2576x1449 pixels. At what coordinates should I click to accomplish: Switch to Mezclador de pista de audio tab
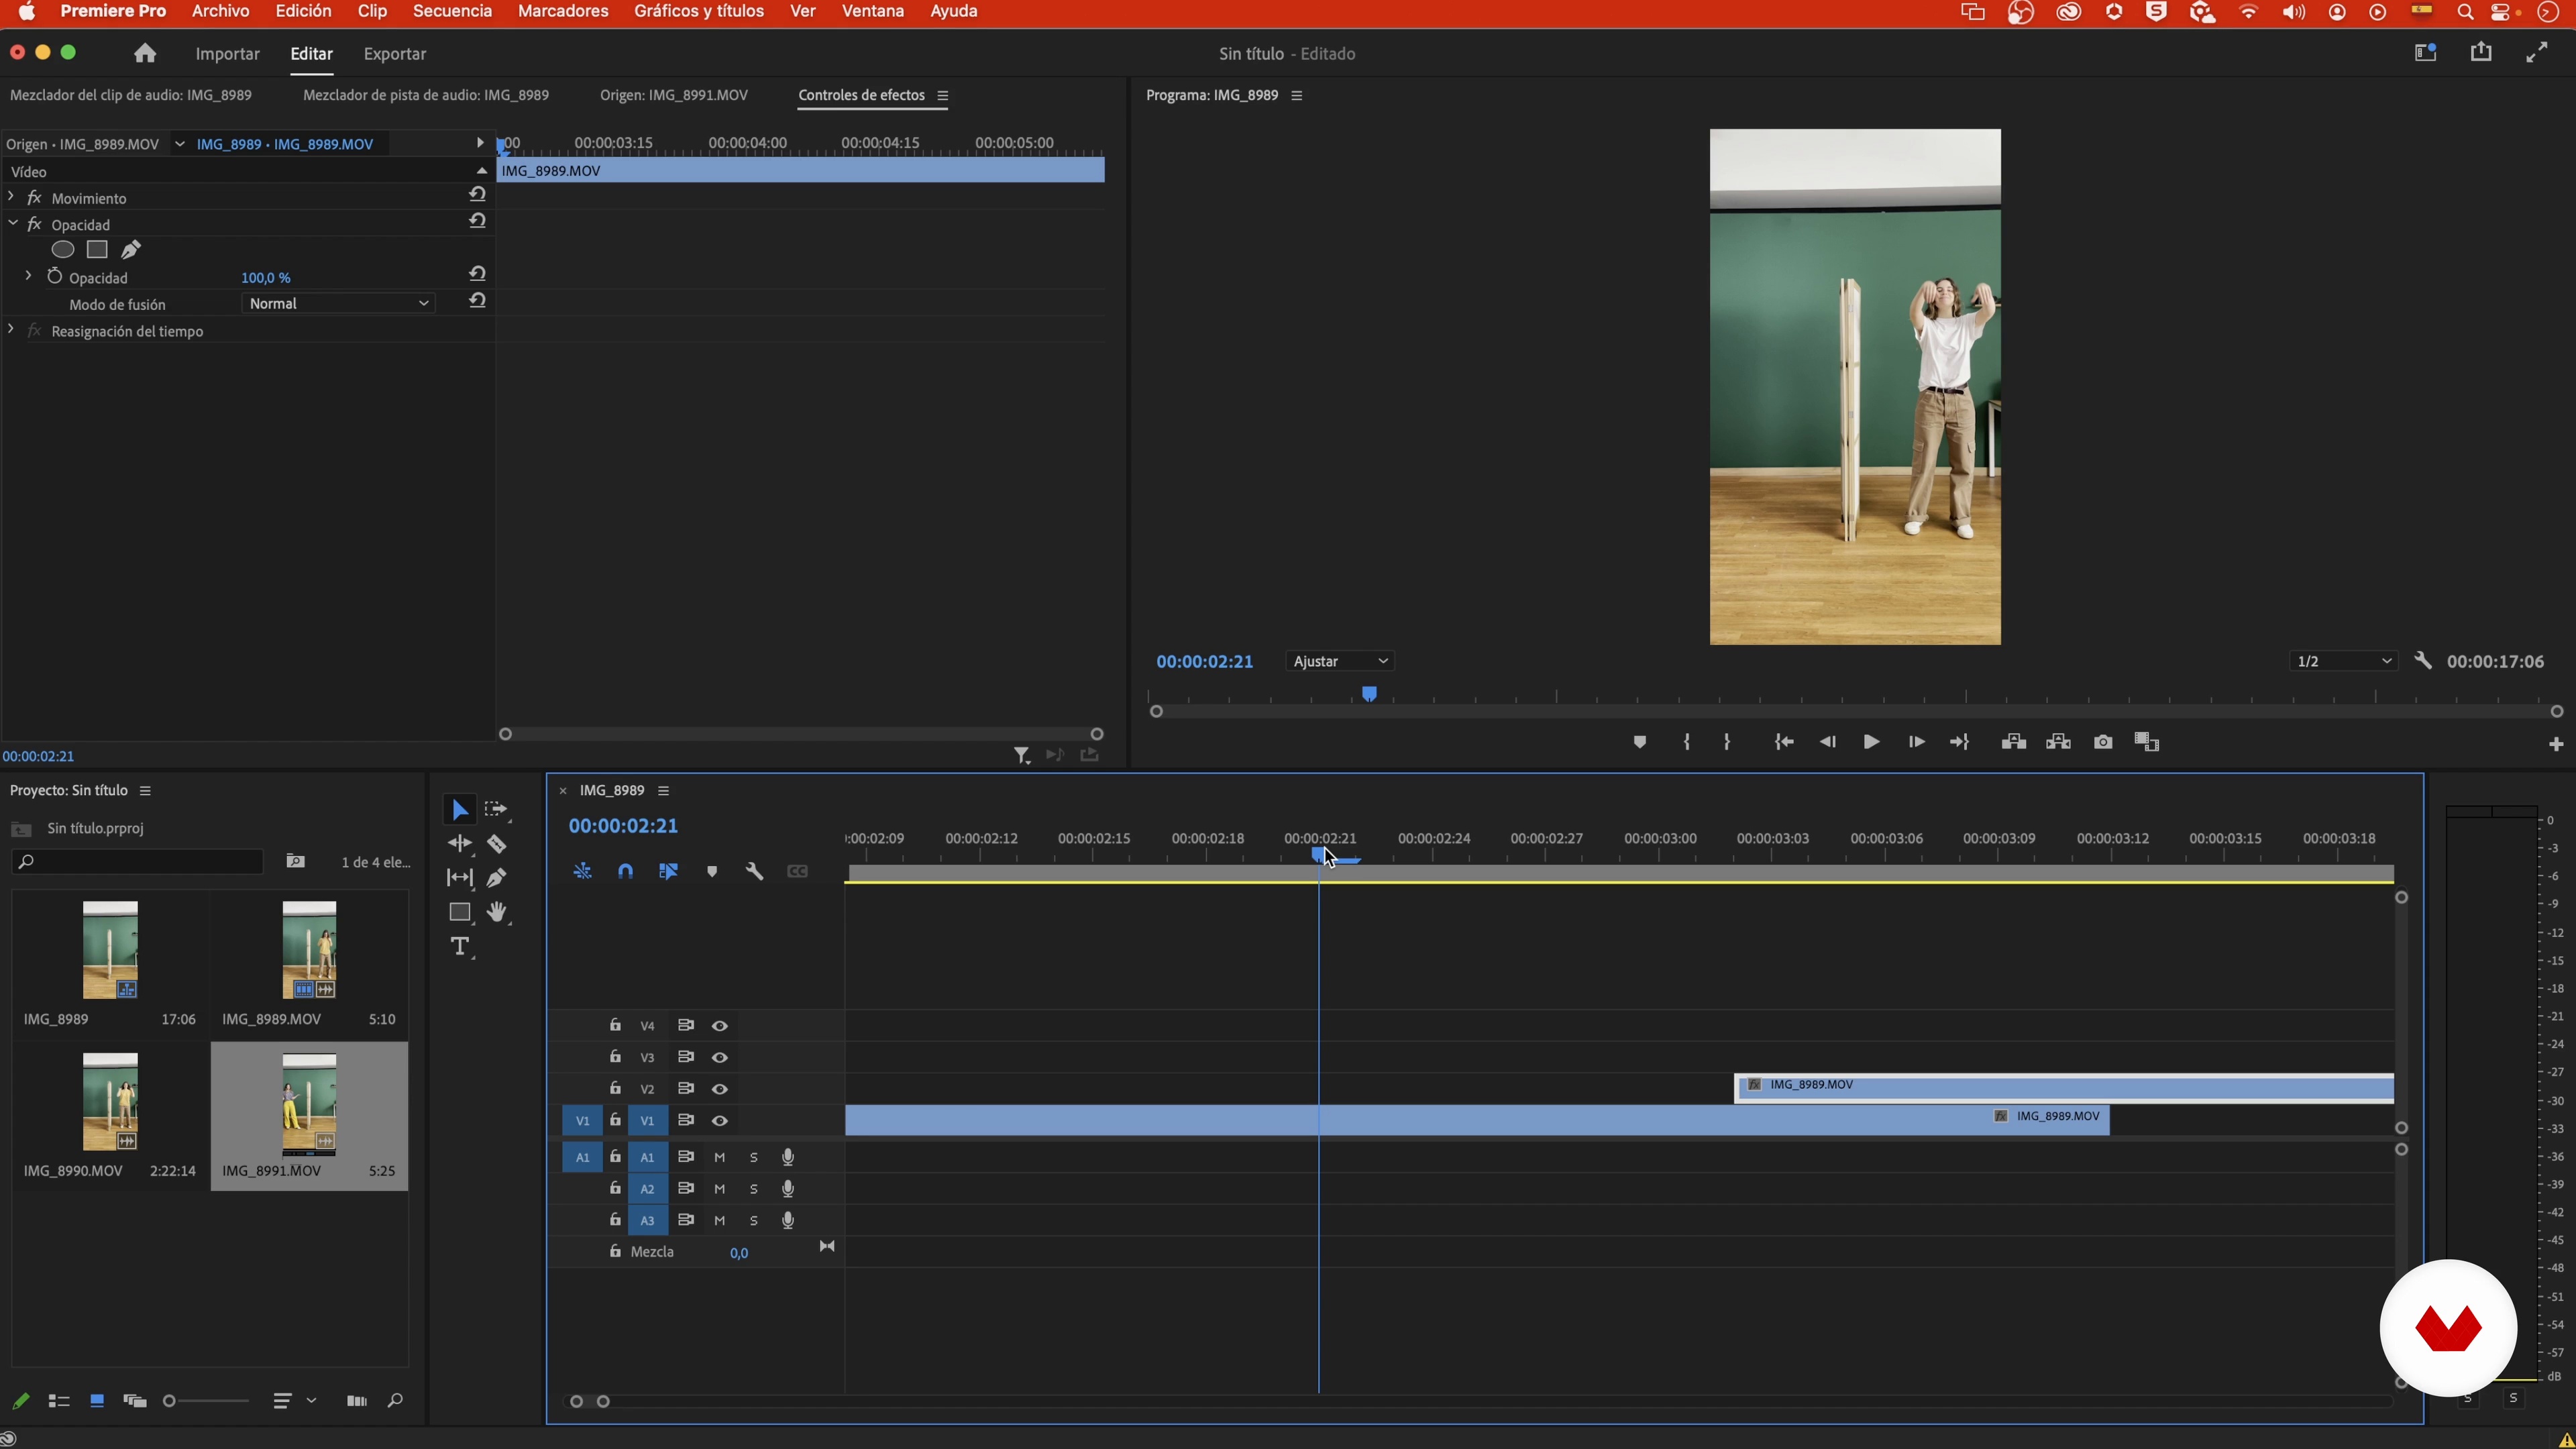point(426,95)
